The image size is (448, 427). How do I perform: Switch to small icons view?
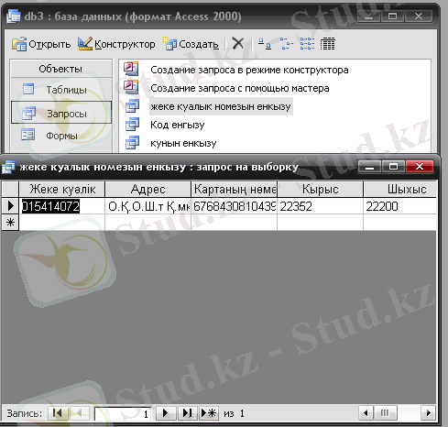(286, 44)
